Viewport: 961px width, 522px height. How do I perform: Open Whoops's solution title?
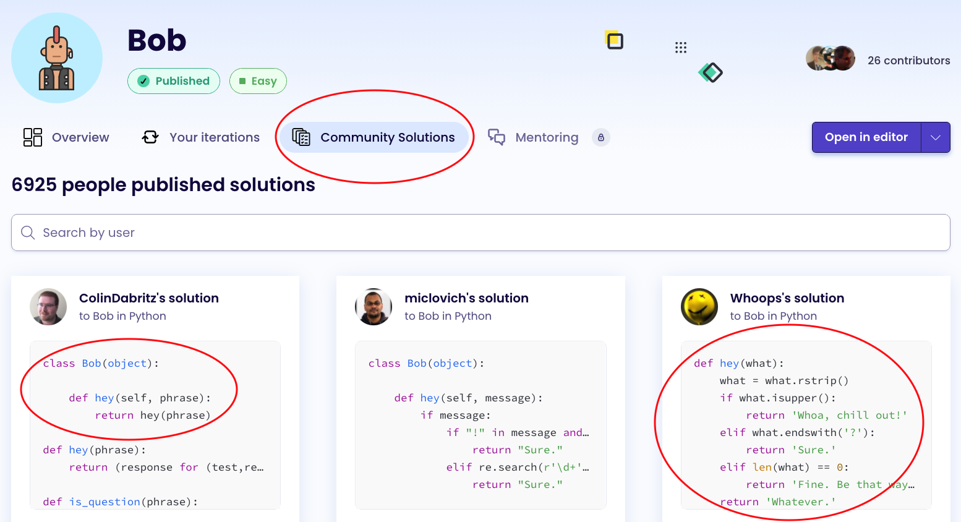pos(787,298)
